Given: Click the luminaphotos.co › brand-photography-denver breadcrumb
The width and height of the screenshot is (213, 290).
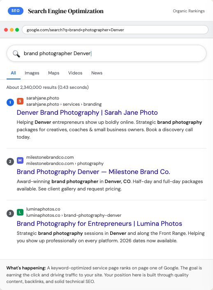Looking at the screenshot, I should (x=74, y=215).
